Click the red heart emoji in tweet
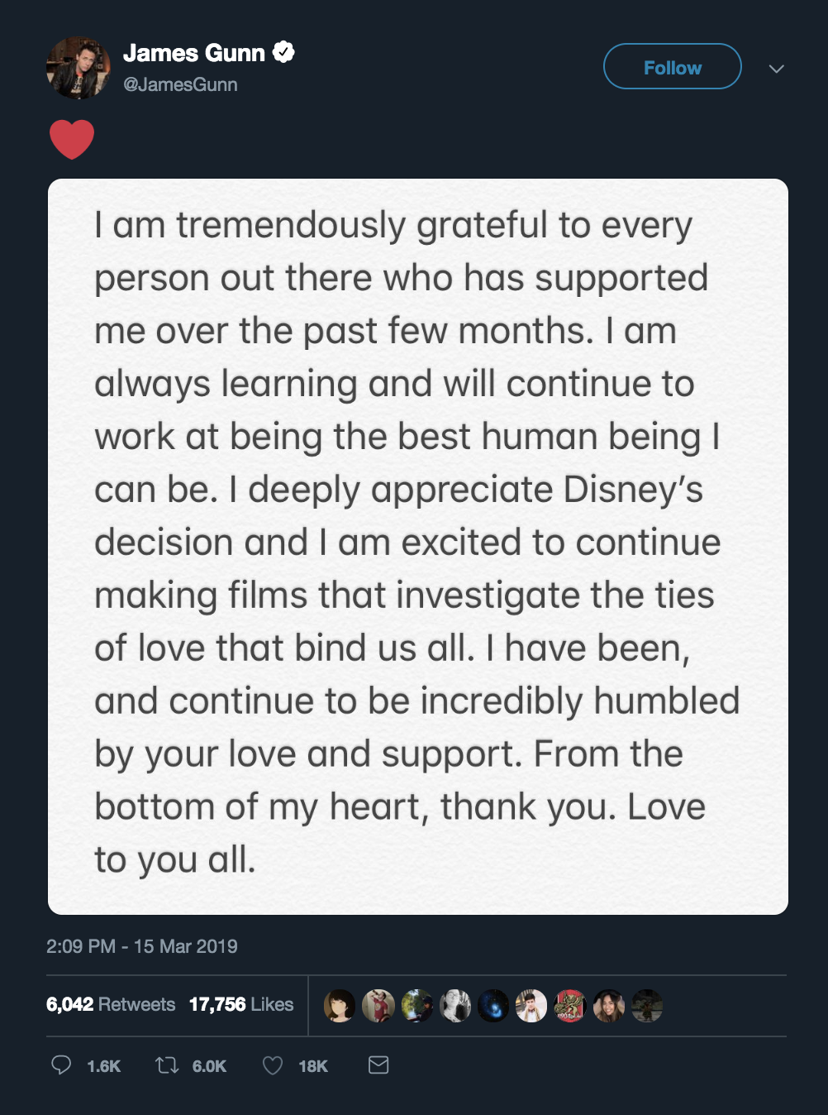828x1115 pixels. coord(72,139)
